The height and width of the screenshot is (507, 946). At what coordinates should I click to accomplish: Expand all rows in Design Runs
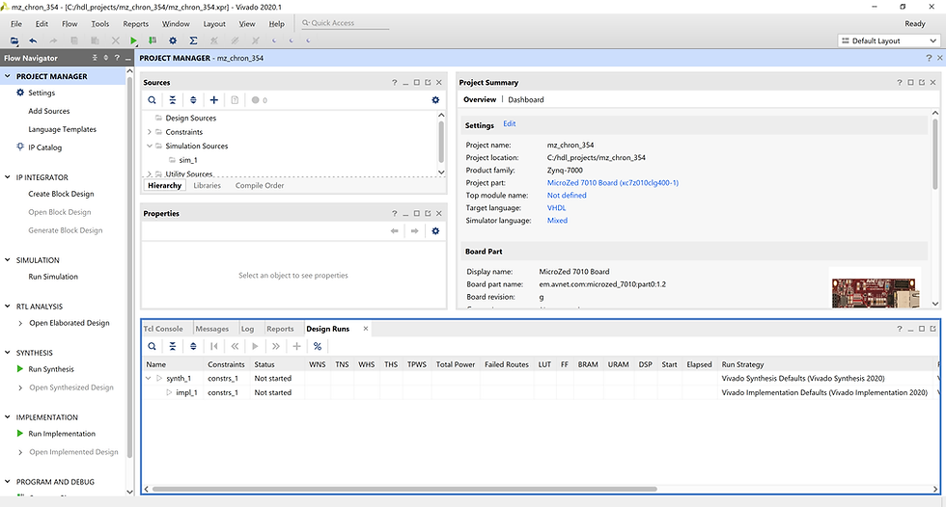pyautogui.click(x=193, y=346)
